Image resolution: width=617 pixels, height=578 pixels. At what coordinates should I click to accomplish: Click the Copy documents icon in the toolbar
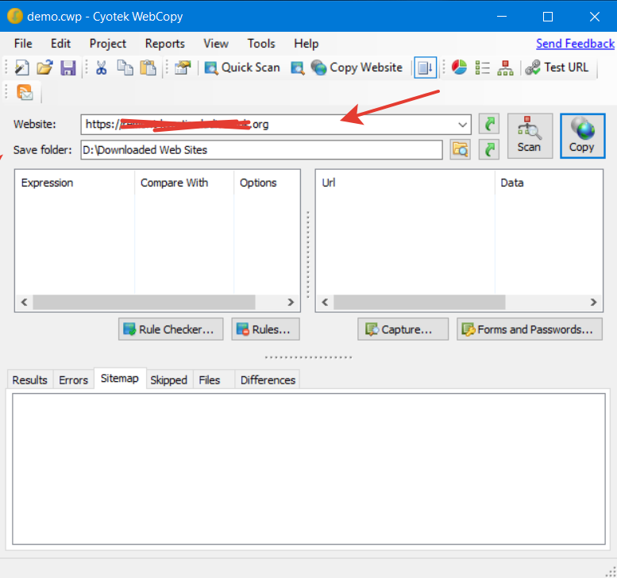(125, 67)
